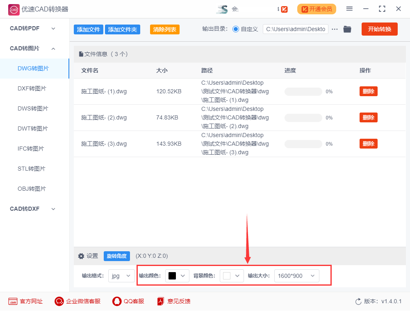
Task: Click the folder icon next to output directory
Action: point(347,29)
